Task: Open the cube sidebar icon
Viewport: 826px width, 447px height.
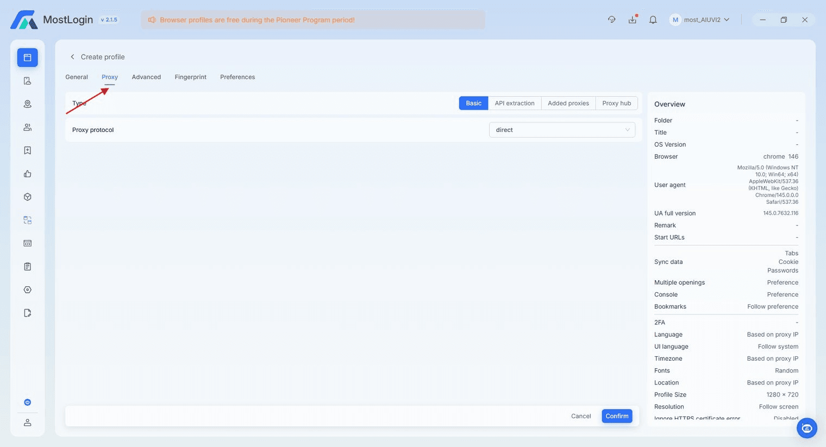Action: (x=27, y=197)
